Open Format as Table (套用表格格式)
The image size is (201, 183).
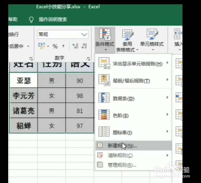127,40
